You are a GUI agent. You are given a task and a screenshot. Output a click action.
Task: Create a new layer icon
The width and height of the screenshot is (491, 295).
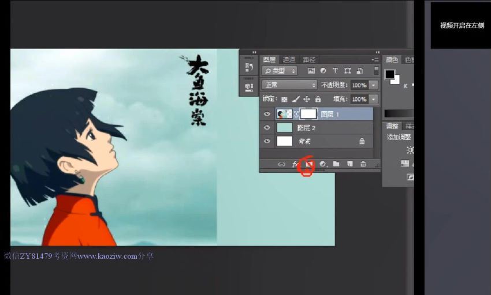coord(350,164)
